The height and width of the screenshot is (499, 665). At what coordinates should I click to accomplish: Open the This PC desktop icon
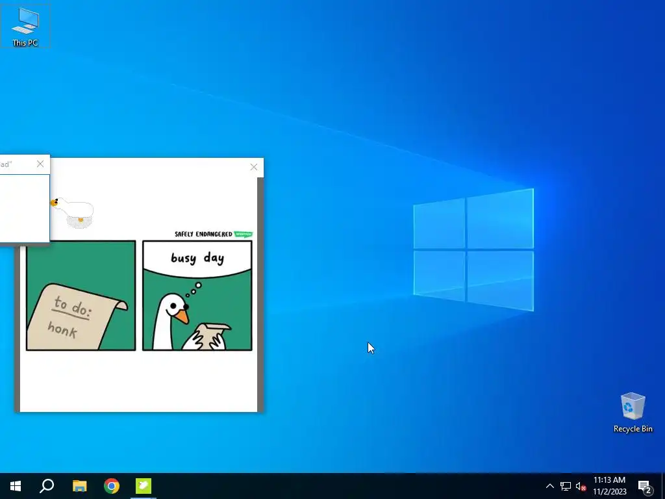25,26
